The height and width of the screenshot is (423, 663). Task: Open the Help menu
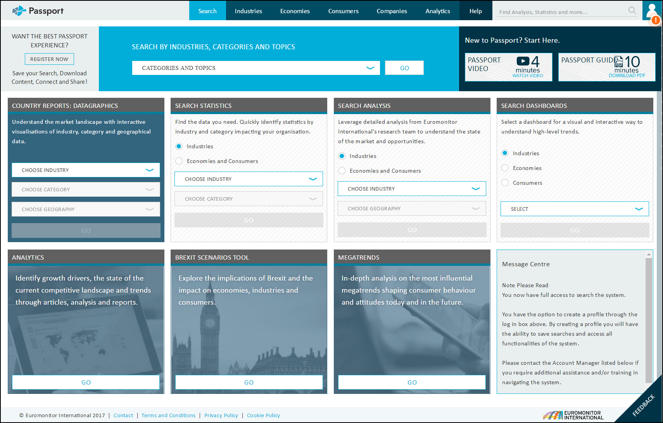(x=476, y=11)
